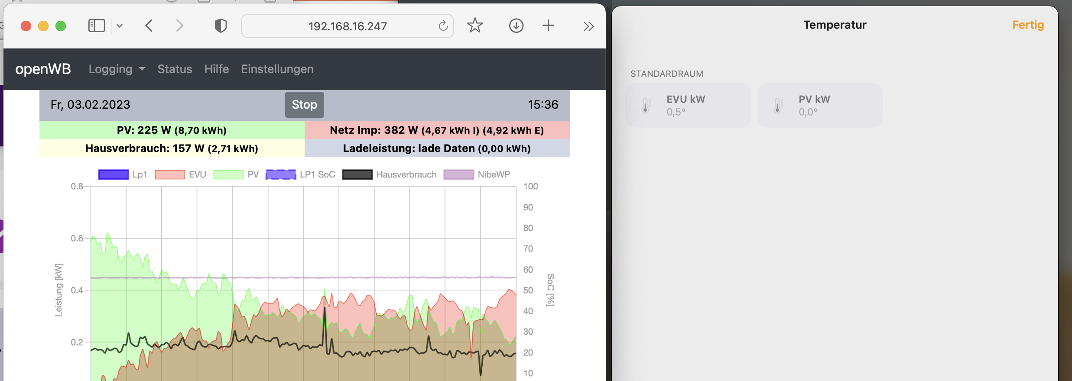Click the EVU kW thermometer icon

(646, 106)
